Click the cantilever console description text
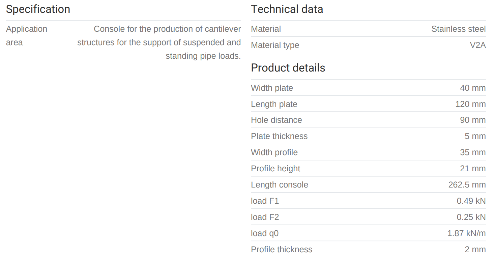 coord(159,42)
